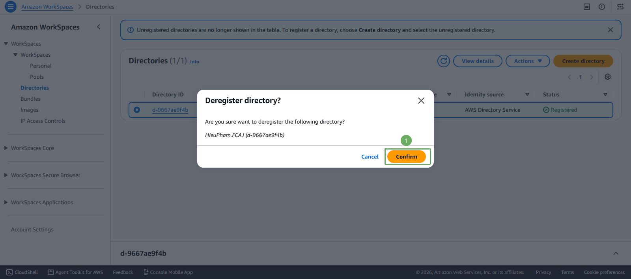Cancel the deregister dialog
This screenshot has height=279, width=631.
[370, 157]
